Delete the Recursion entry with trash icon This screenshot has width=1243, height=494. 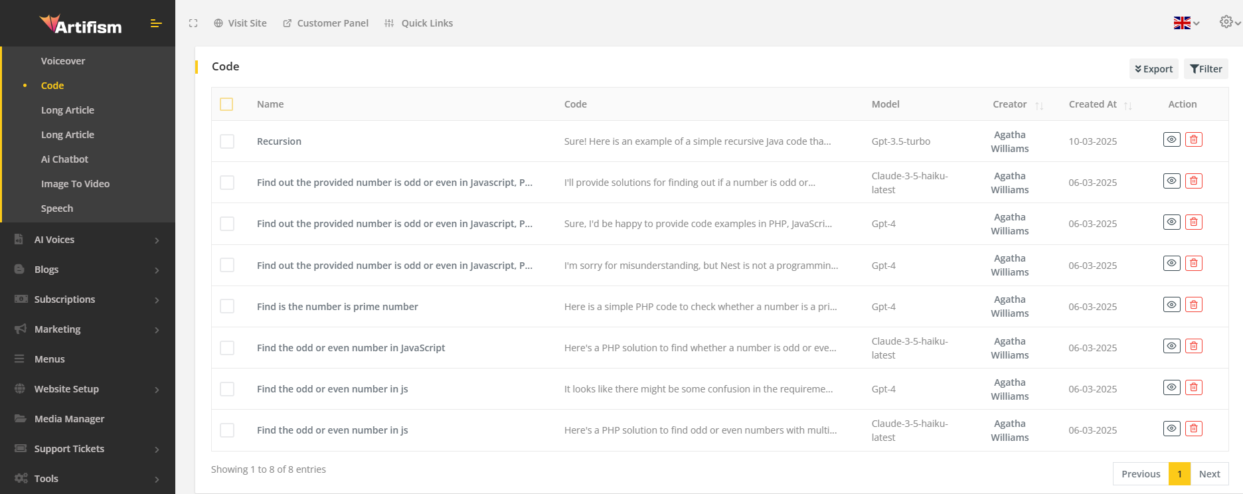(x=1193, y=139)
